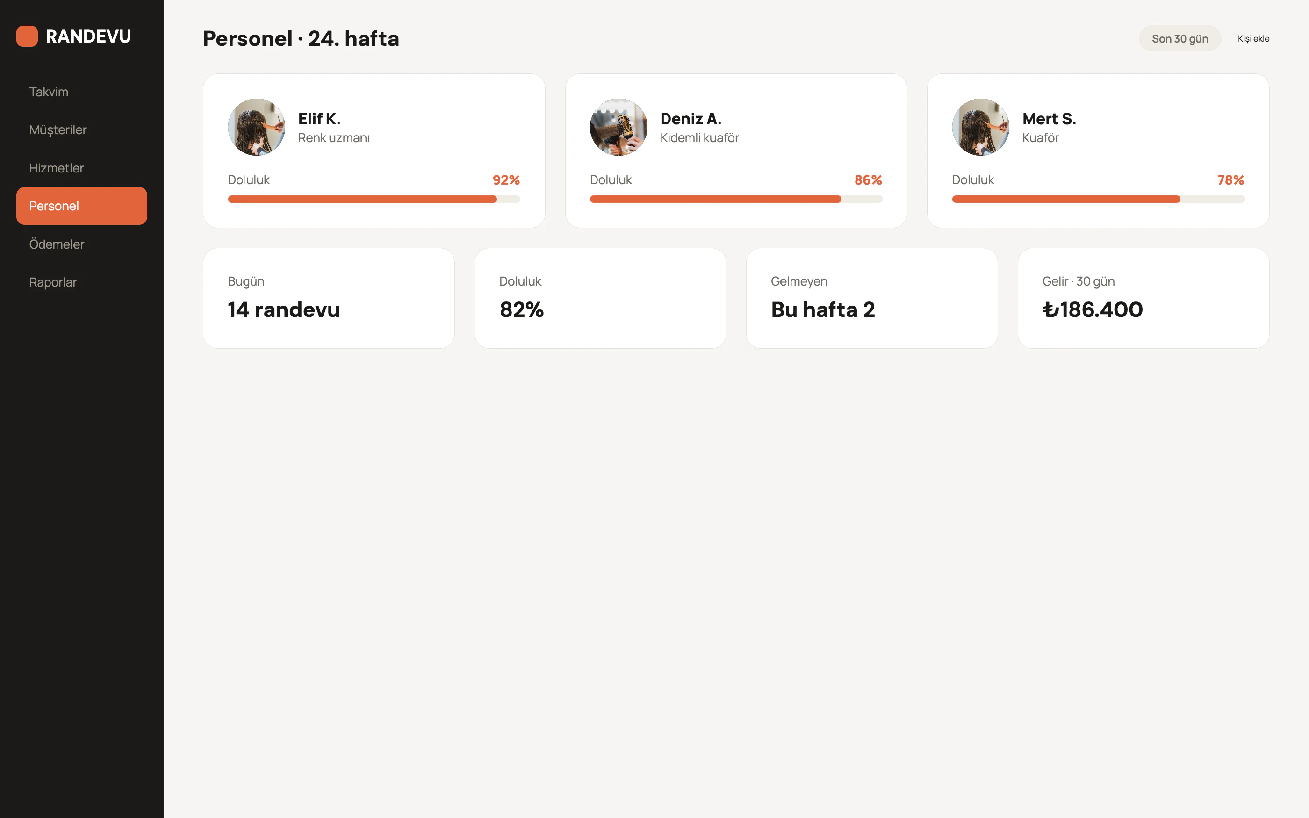This screenshot has height=818, width=1309.
Task: Open the Bugün 14 randevu card
Action: tap(329, 298)
